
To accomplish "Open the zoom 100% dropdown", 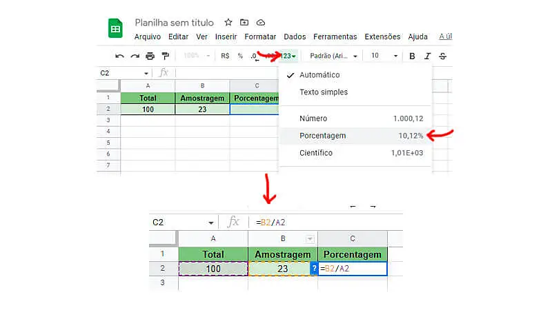I will 197,56.
